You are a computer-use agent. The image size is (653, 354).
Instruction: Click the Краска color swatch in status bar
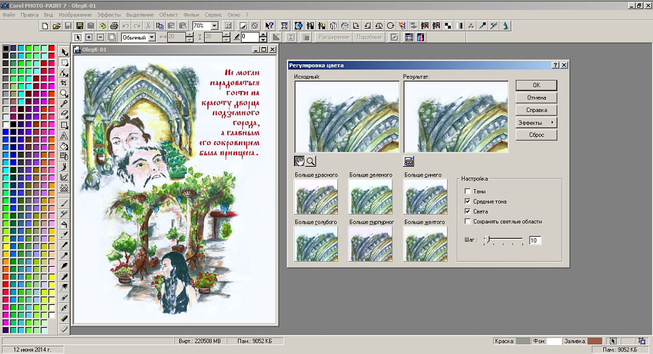[522, 341]
